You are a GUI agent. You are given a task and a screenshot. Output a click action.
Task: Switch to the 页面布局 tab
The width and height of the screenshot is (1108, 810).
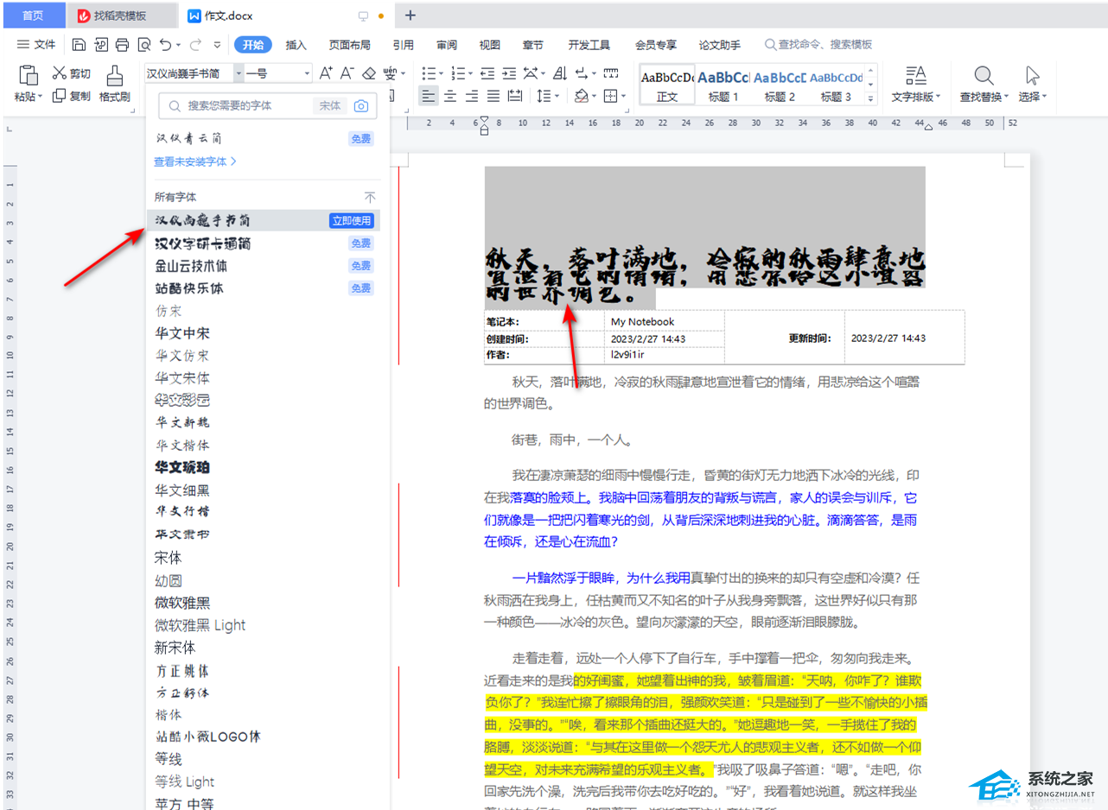click(349, 45)
